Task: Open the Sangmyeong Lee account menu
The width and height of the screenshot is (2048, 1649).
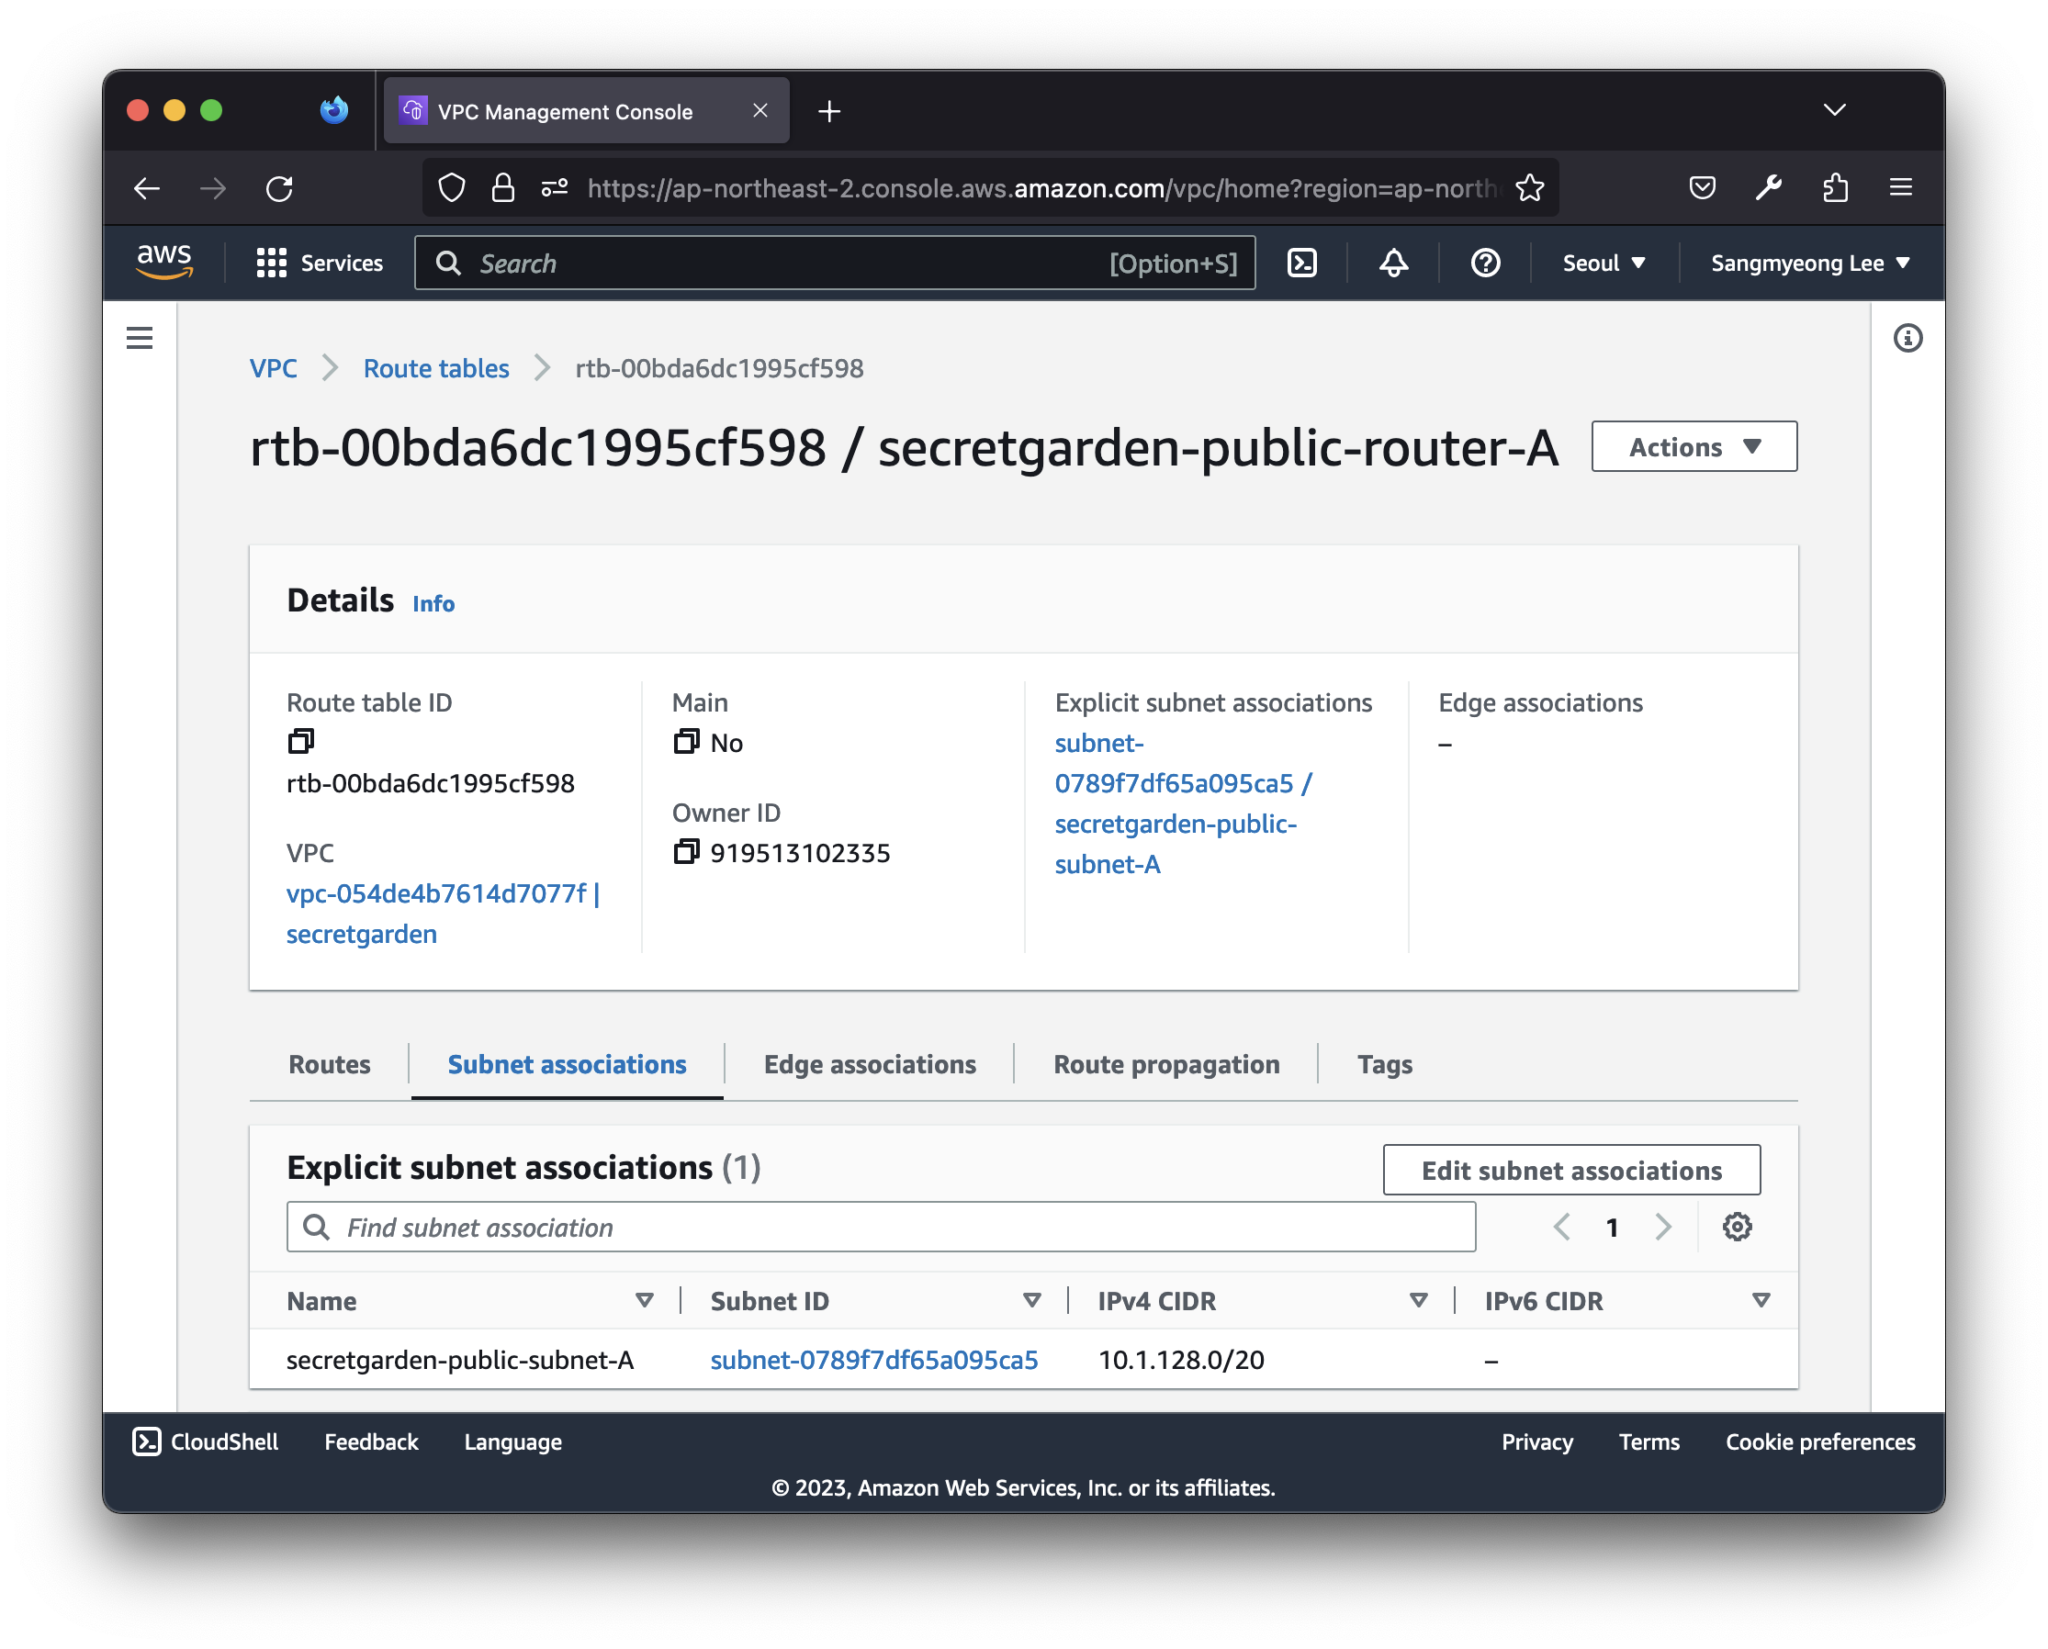Action: point(1809,264)
